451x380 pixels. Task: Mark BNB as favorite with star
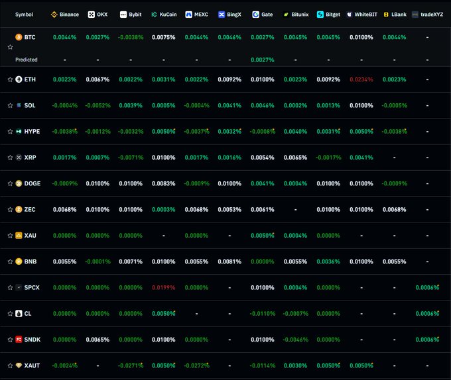[11, 261]
